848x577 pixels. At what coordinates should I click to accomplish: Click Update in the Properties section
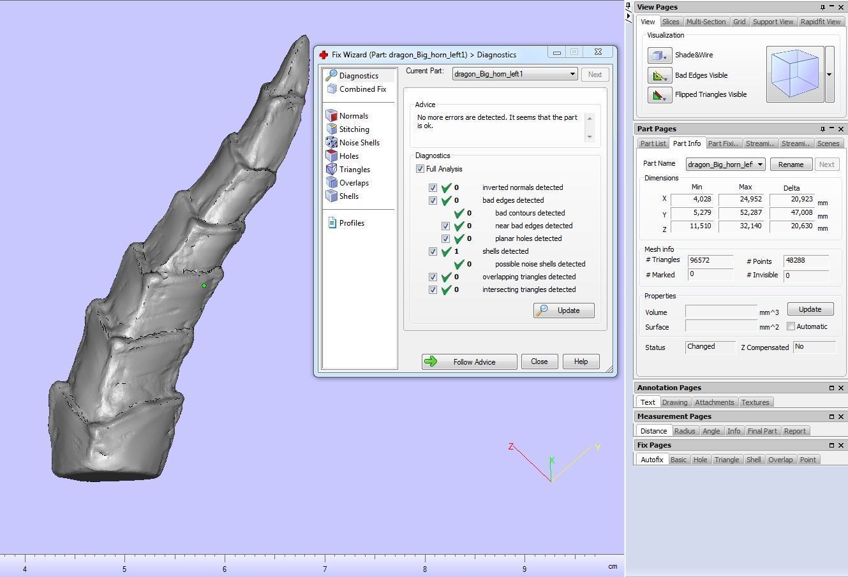(x=810, y=309)
